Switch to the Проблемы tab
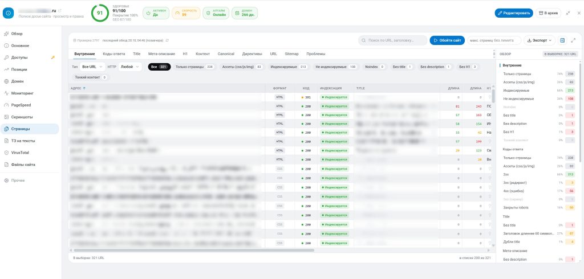584x279 pixels. pos(316,54)
